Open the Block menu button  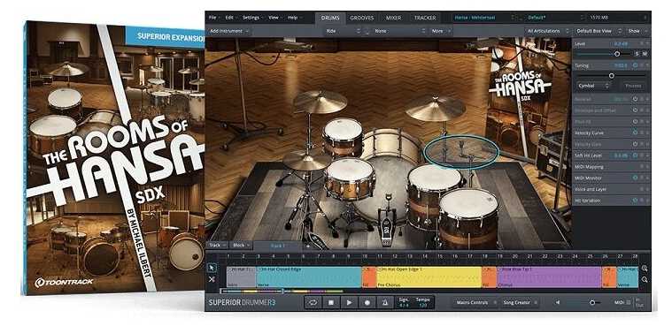[241, 246]
